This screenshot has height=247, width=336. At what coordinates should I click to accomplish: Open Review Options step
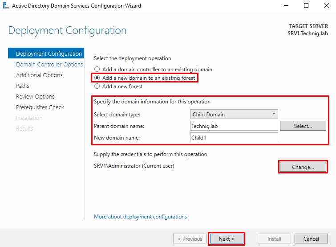pyautogui.click(x=35, y=96)
